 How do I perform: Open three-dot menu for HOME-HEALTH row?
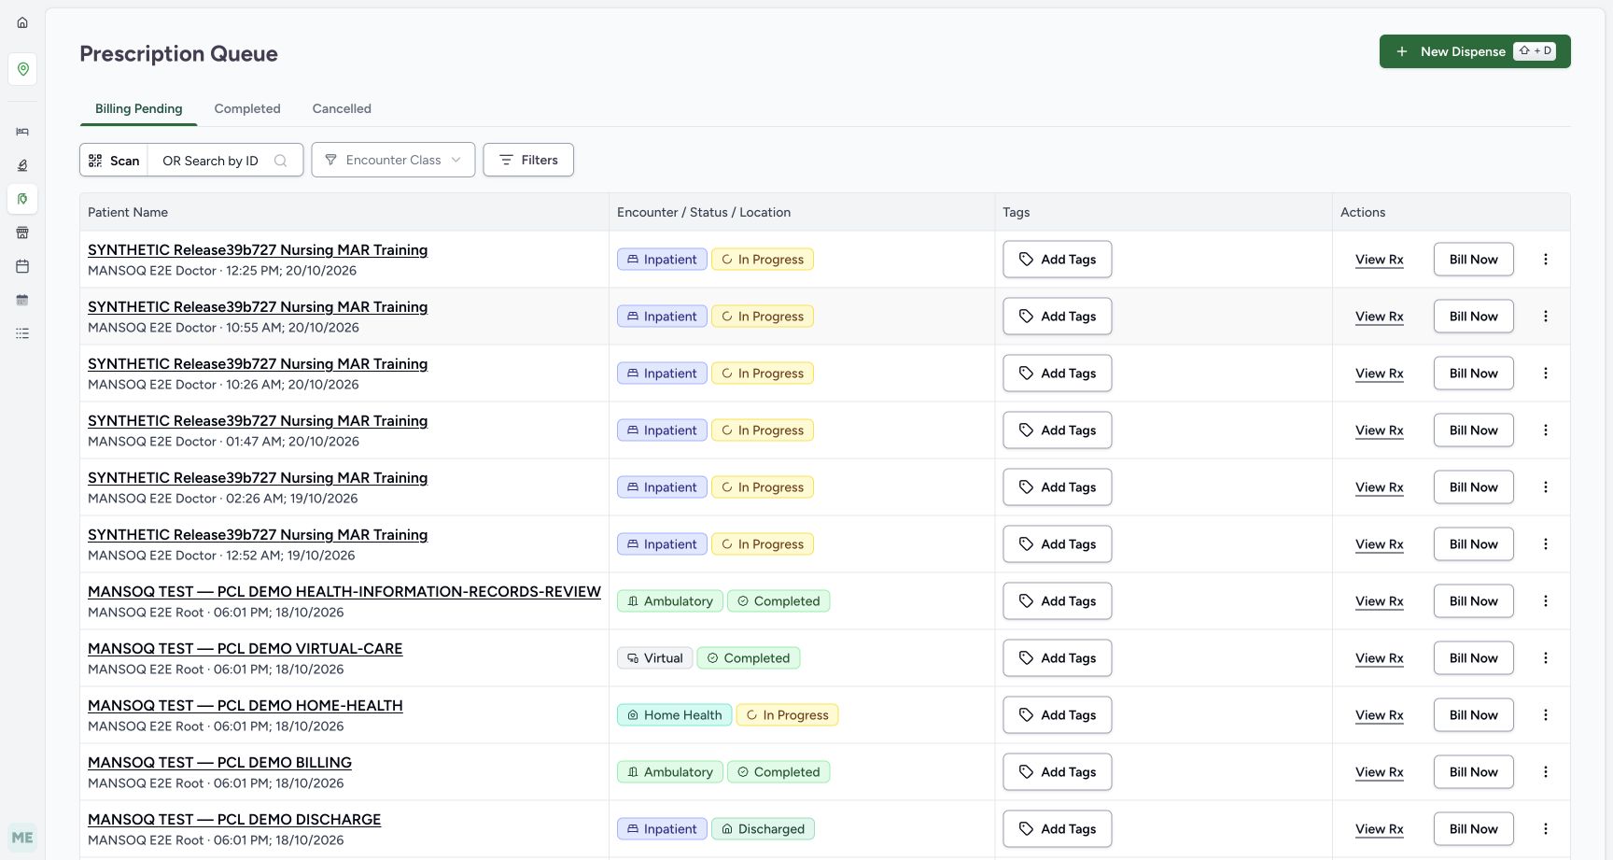1546,715
